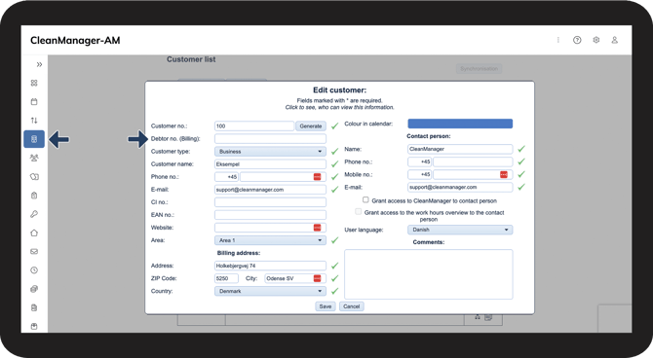
Task: Check Grant access to CleanManager to contact person
Action: (x=365, y=200)
